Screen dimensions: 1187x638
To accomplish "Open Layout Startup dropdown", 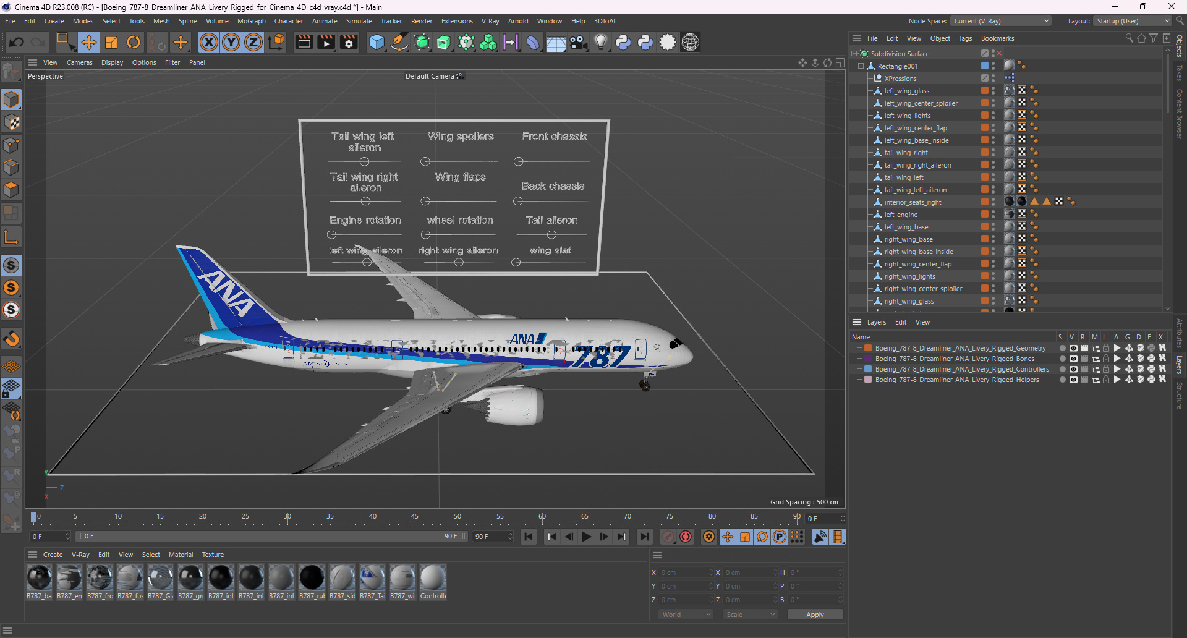I will pos(1133,21).
